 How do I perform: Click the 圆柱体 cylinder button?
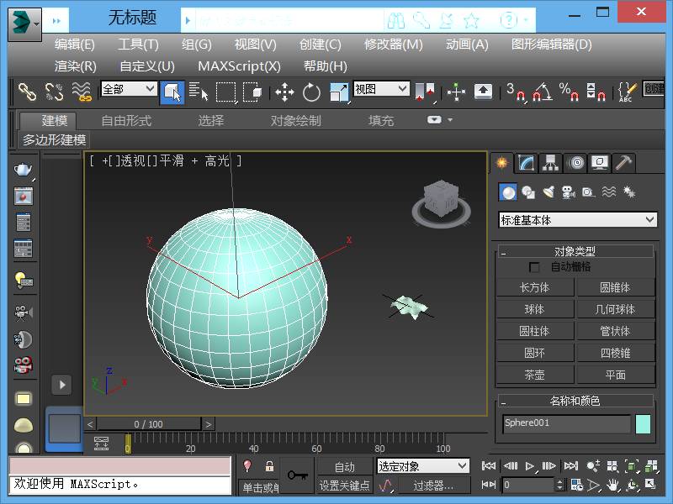[x=535, y=331]
